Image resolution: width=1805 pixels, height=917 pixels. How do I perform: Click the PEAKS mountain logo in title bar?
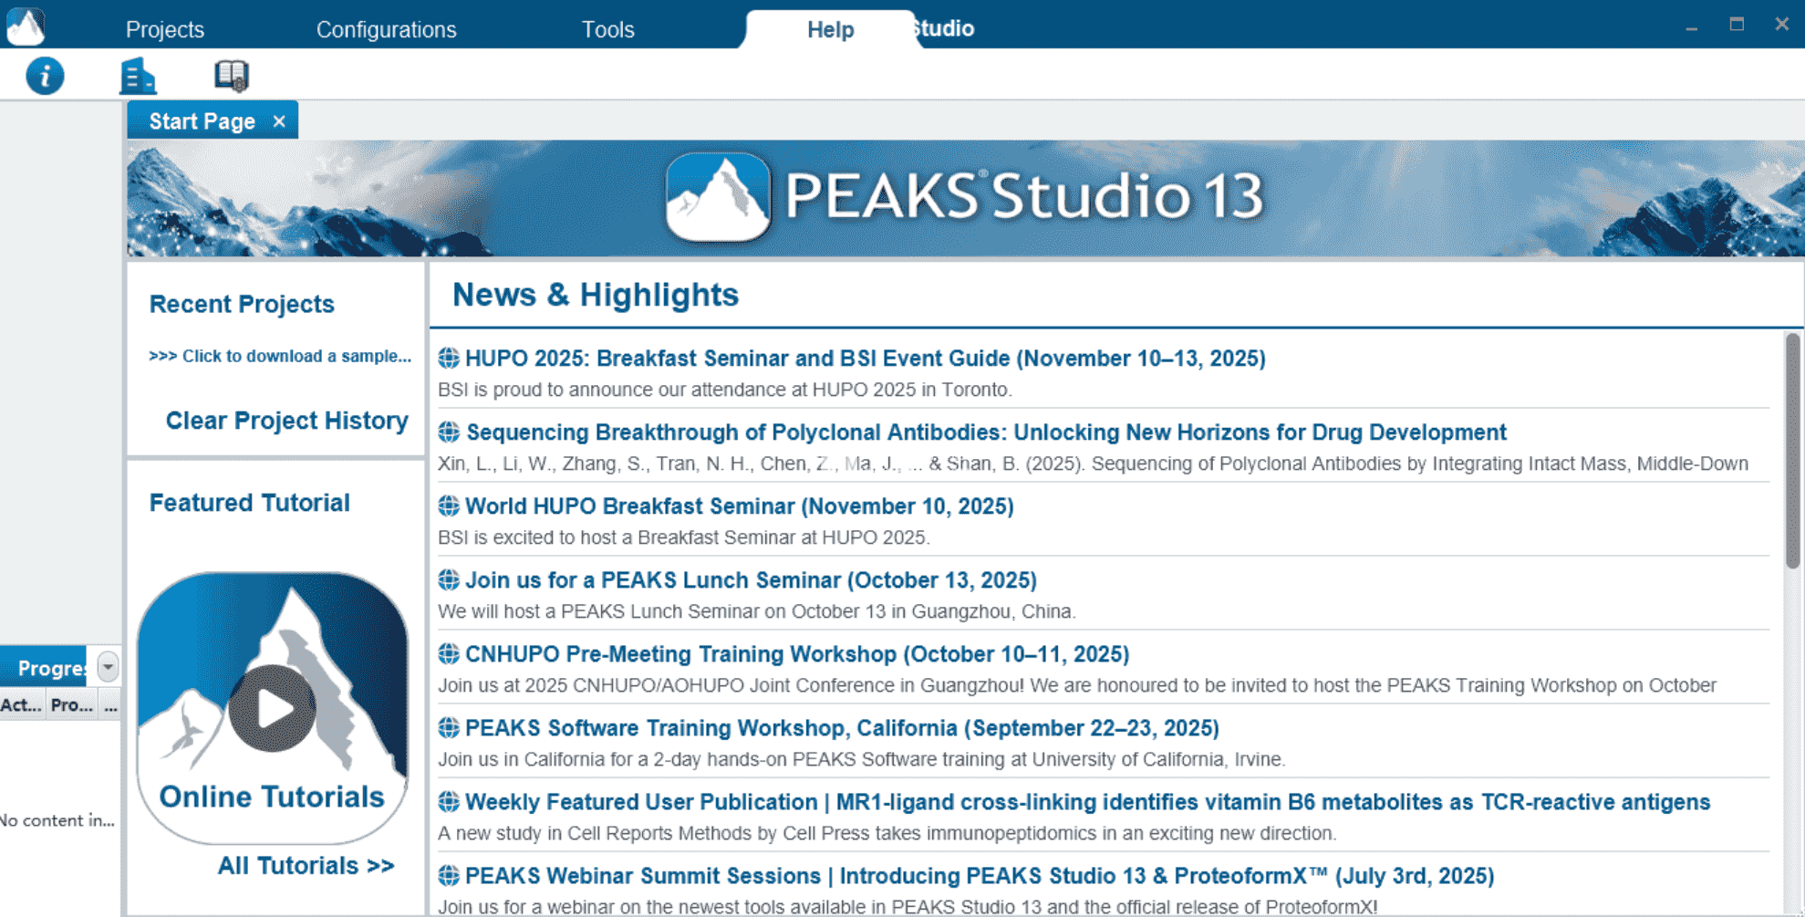click(26, 26)
